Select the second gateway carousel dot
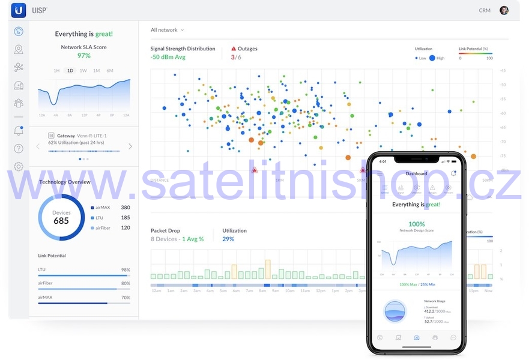 tap(83, 159)
